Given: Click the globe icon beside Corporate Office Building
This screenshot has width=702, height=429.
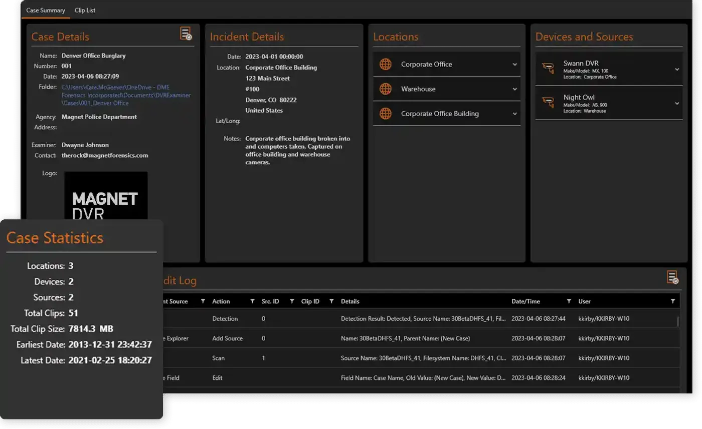Looking at the screenshot, I should click(385, 114).
